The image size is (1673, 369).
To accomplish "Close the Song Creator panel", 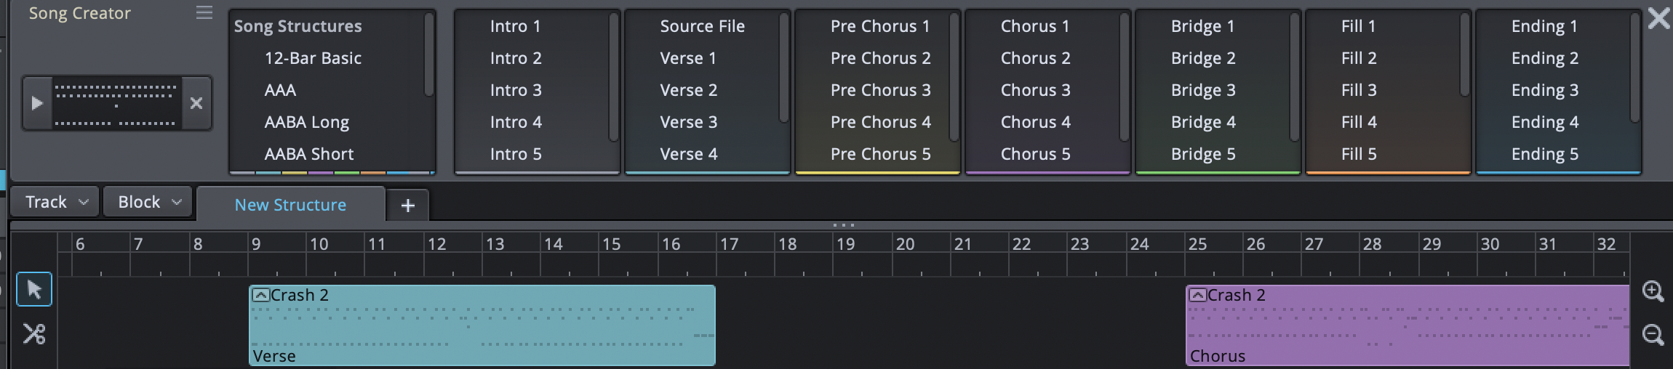I will click(1658, 18).
